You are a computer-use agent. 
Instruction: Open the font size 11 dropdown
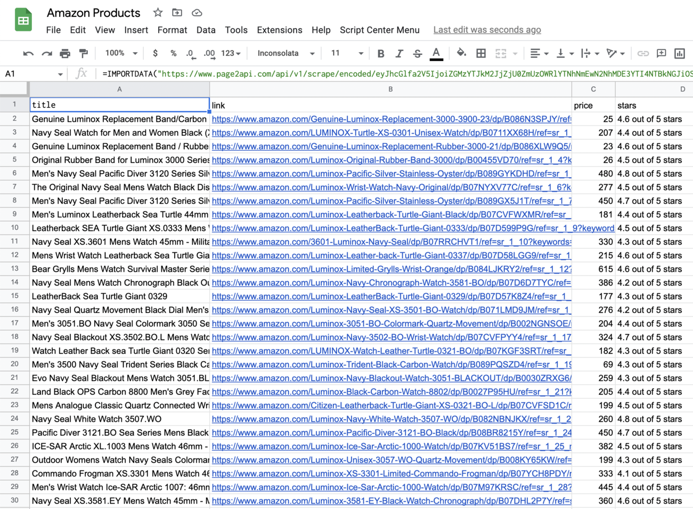point(347,53)
